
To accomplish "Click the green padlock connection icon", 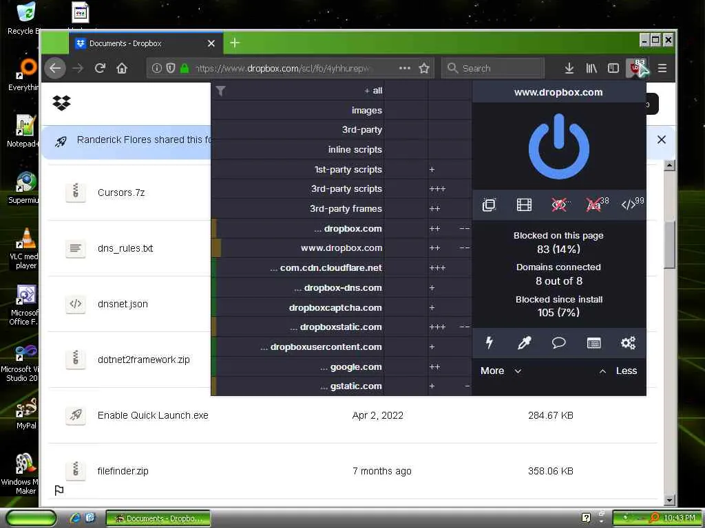I will 184,68.
